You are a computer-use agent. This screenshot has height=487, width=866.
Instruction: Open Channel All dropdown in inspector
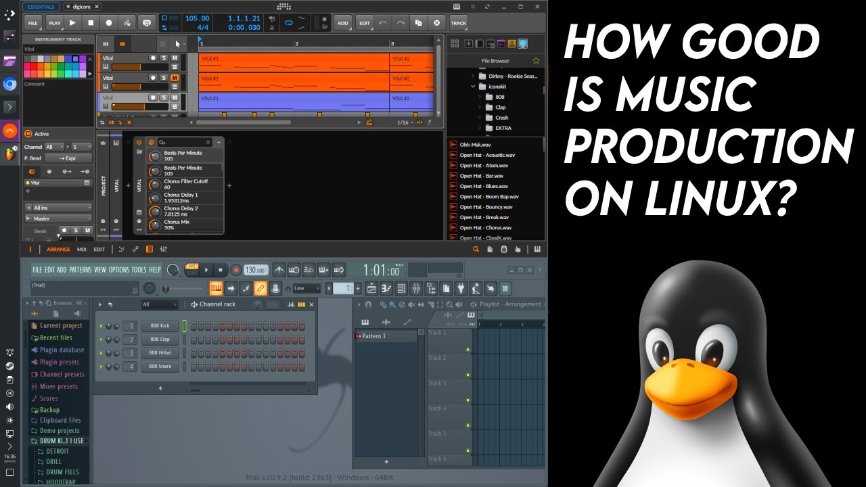(x=55, y=147)
